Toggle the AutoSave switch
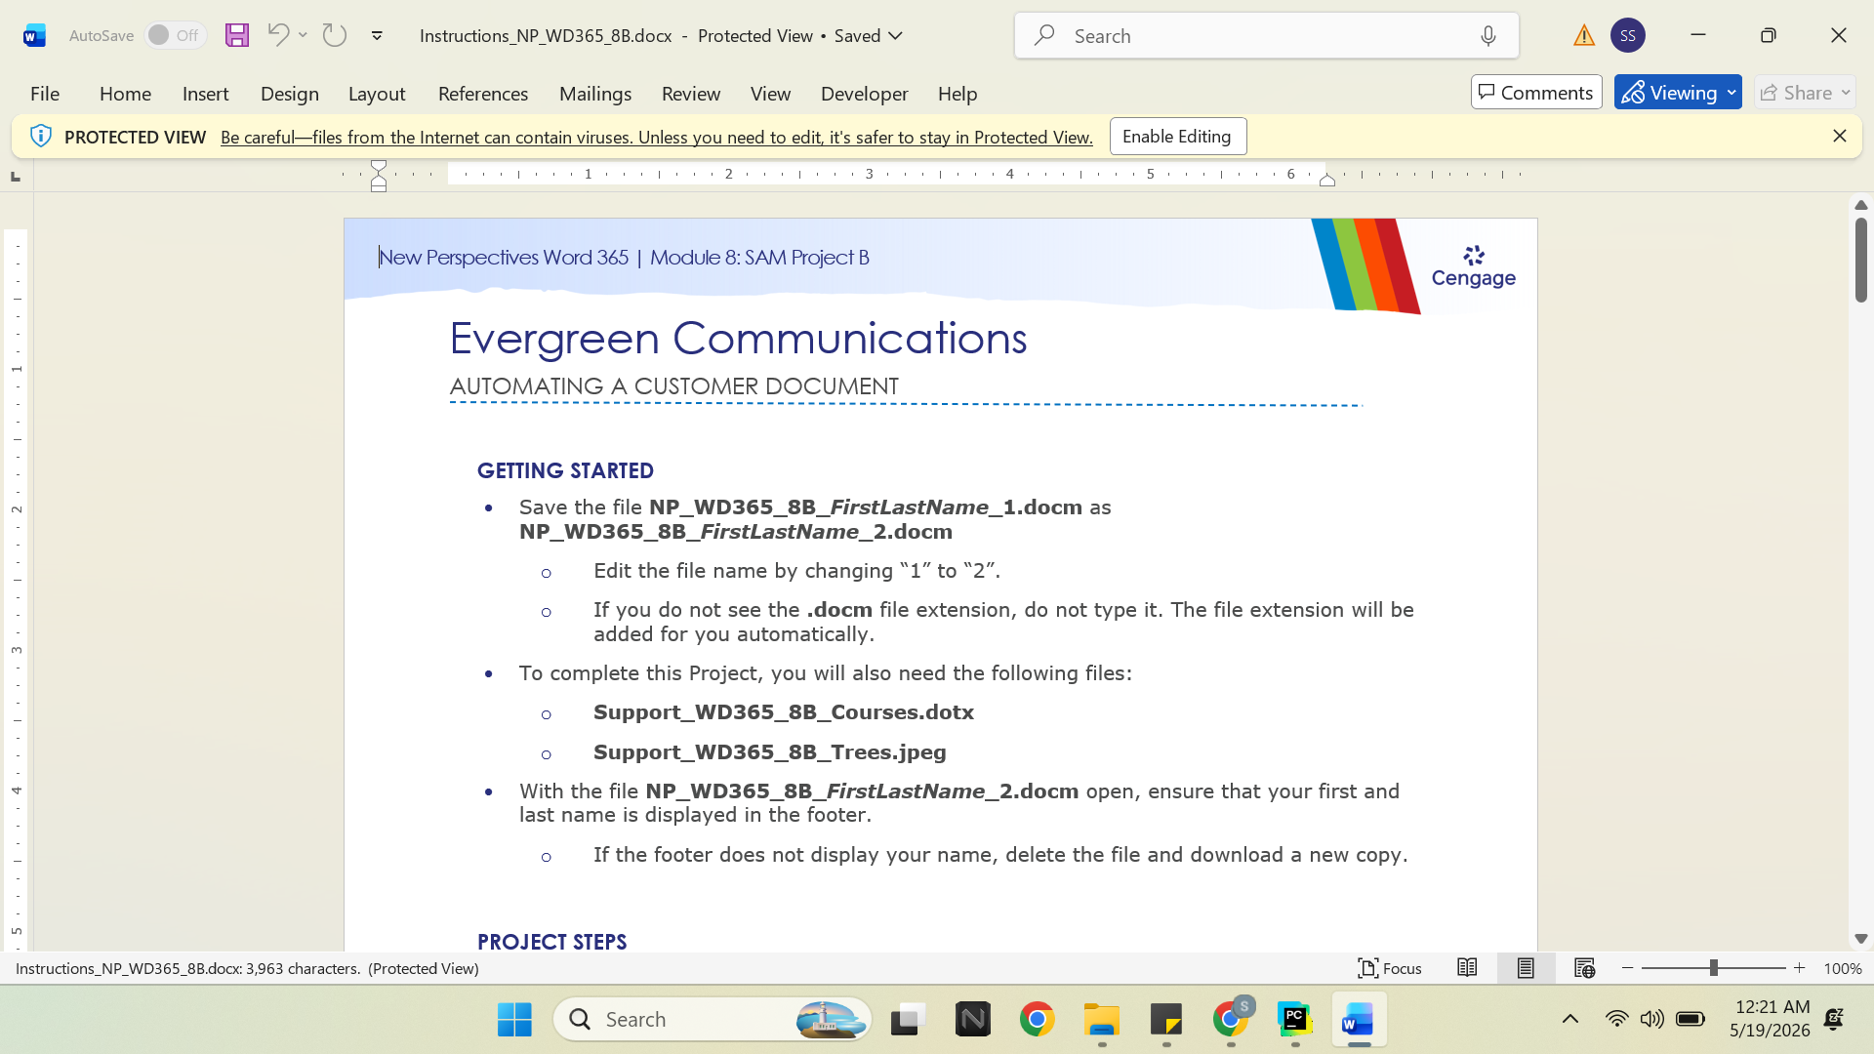The width and height of the screenshot is (1874, 1054). coord(176,35)
